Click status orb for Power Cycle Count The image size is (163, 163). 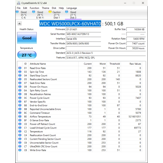click(x=20, y=98)
